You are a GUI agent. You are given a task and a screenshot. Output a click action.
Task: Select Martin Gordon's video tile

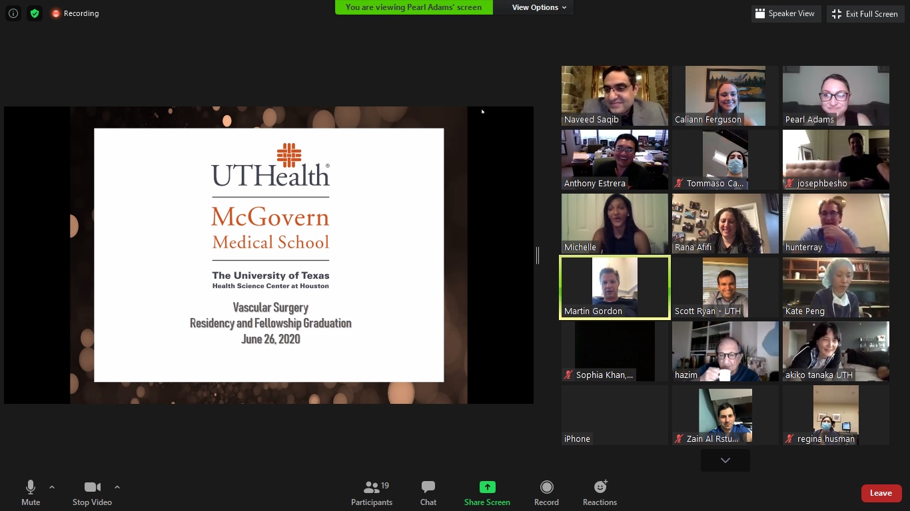[614, 287]
